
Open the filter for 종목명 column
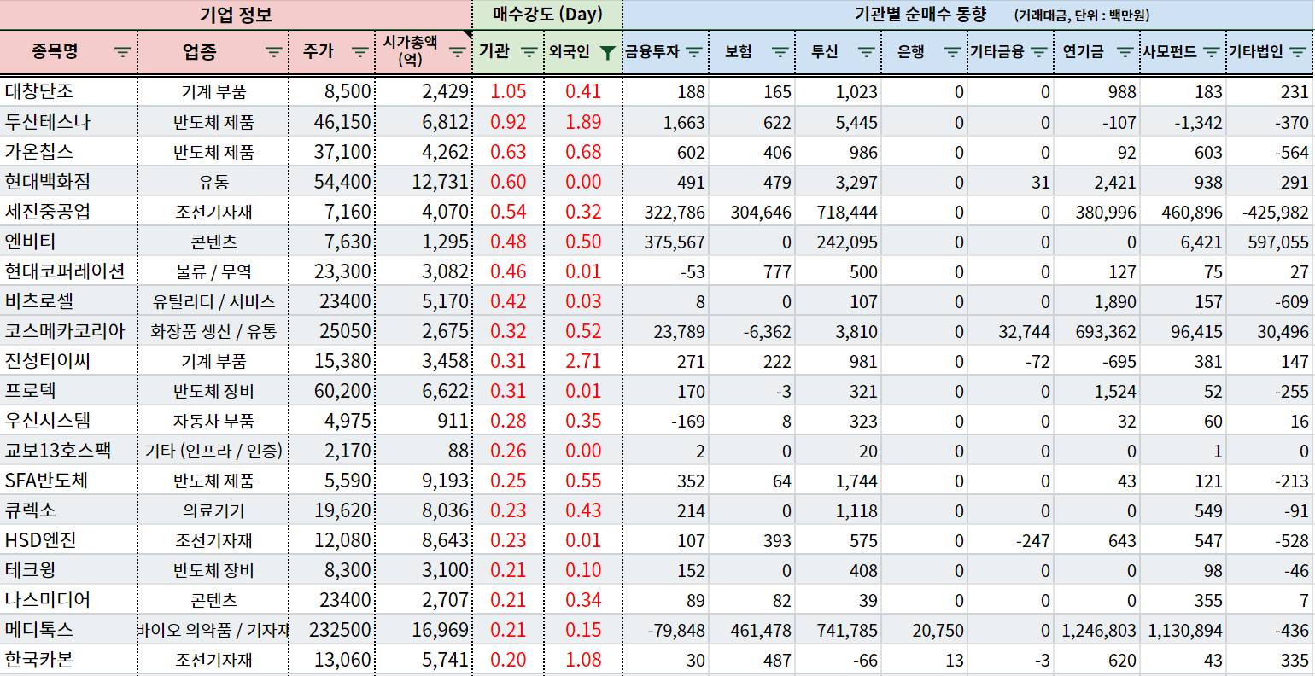123,52
